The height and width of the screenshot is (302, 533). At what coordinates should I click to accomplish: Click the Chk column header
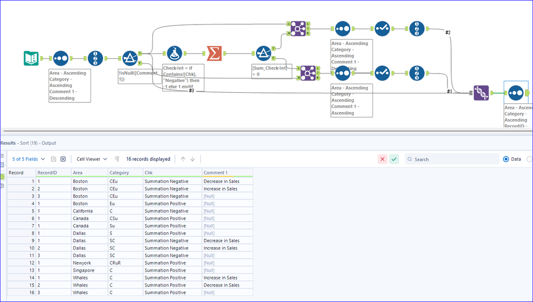(x=173, y=172)
